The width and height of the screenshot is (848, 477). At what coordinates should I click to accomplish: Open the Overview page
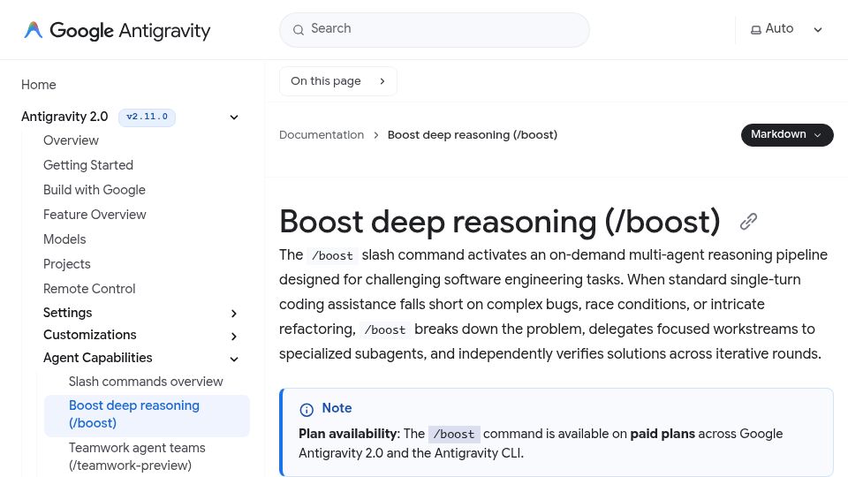[x=71, y=140]
